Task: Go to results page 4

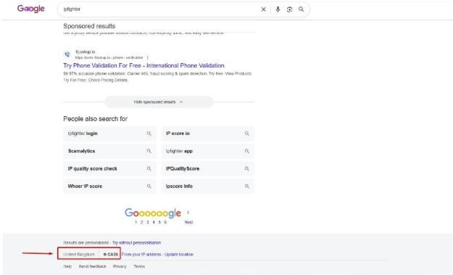Action: tap(154, 222)
